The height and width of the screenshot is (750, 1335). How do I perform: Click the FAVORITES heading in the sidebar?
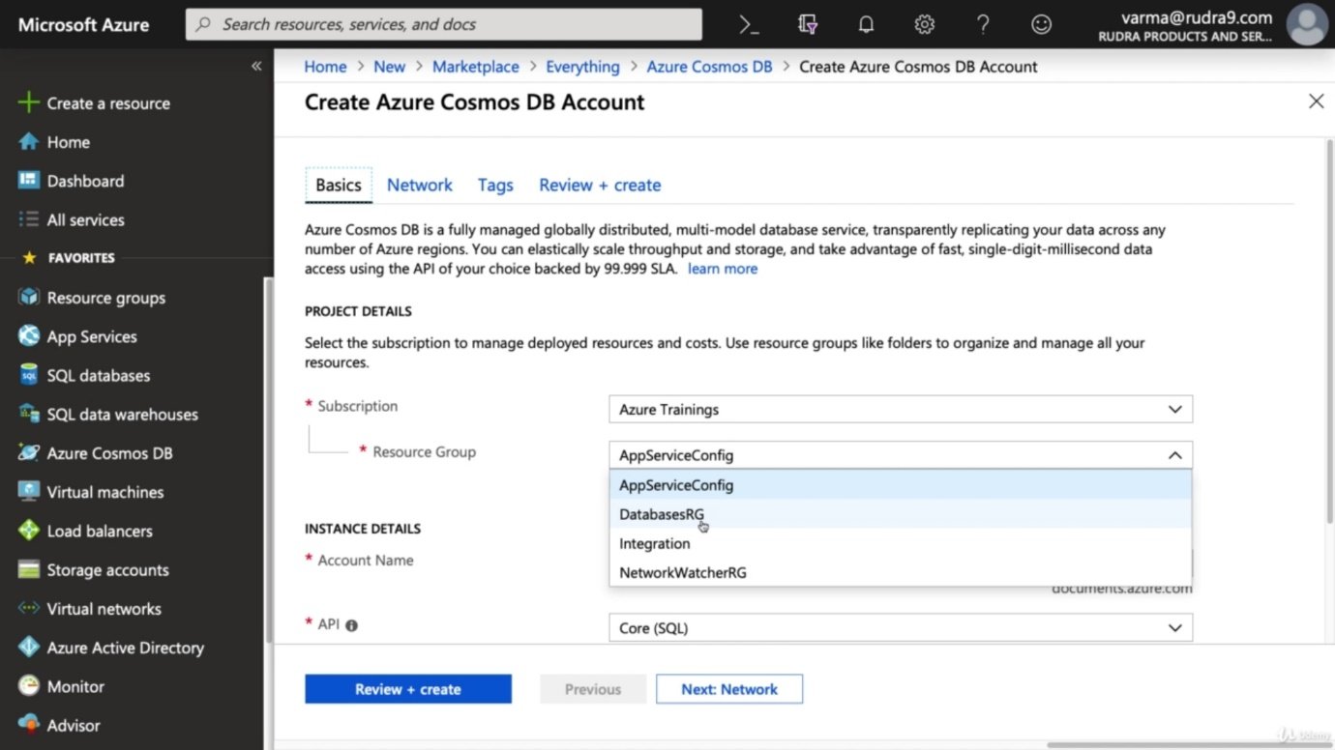click(x=81, y=258)
